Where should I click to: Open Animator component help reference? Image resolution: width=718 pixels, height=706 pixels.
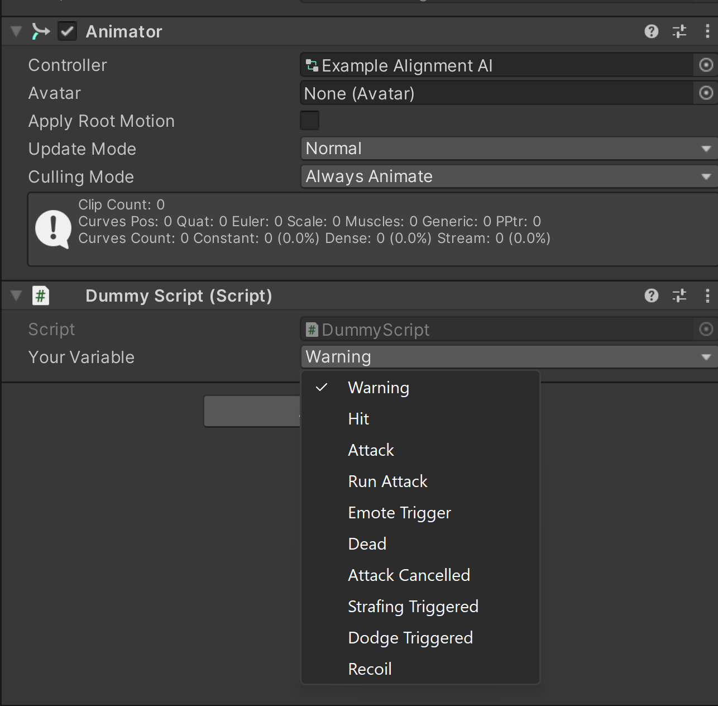(651, 31)
